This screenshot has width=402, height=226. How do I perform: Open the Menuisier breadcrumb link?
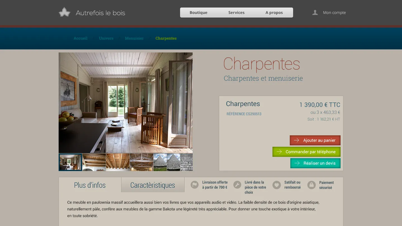tap(134, 38)
